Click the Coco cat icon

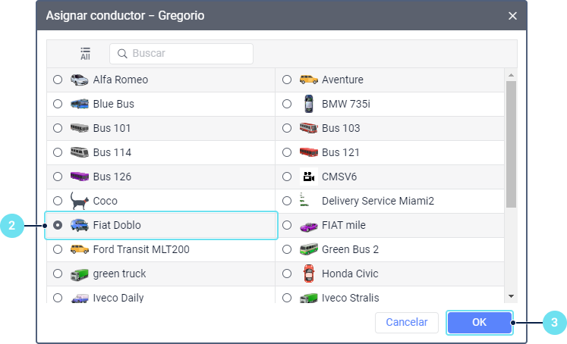pyautogui.click(x=79, y=201)
